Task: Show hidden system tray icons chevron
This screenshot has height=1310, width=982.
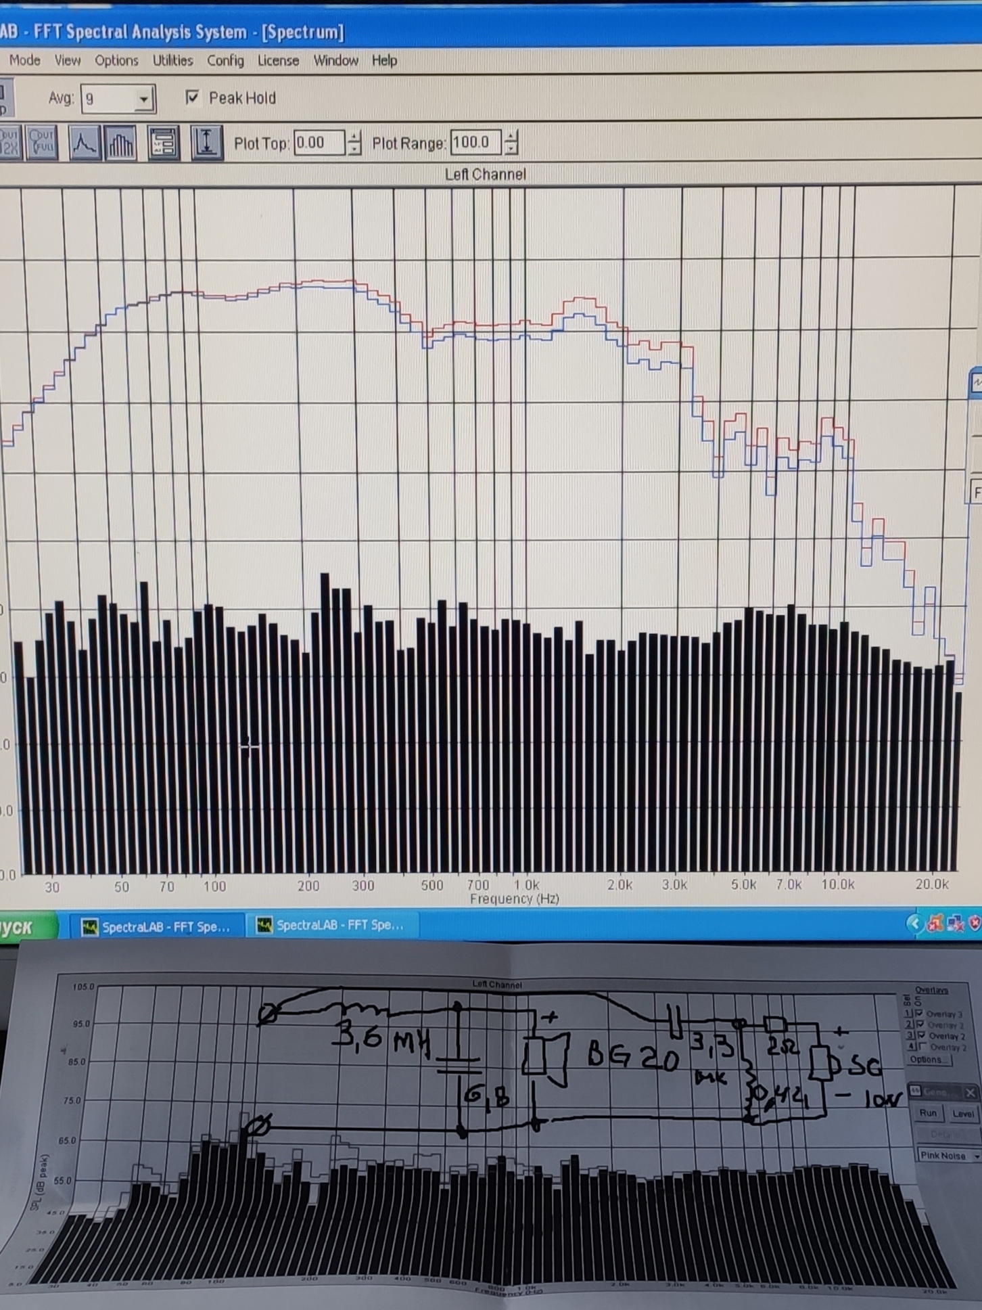Action: click(x=914, y=922)
